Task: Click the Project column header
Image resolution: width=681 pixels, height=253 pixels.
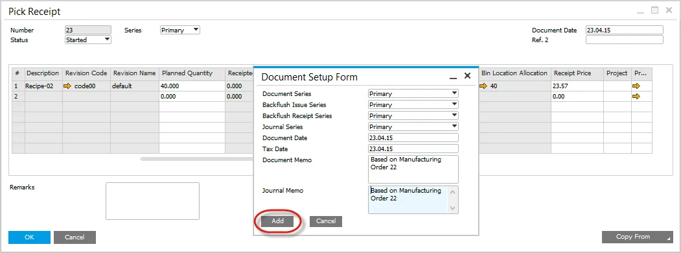Action: point(617,73)
